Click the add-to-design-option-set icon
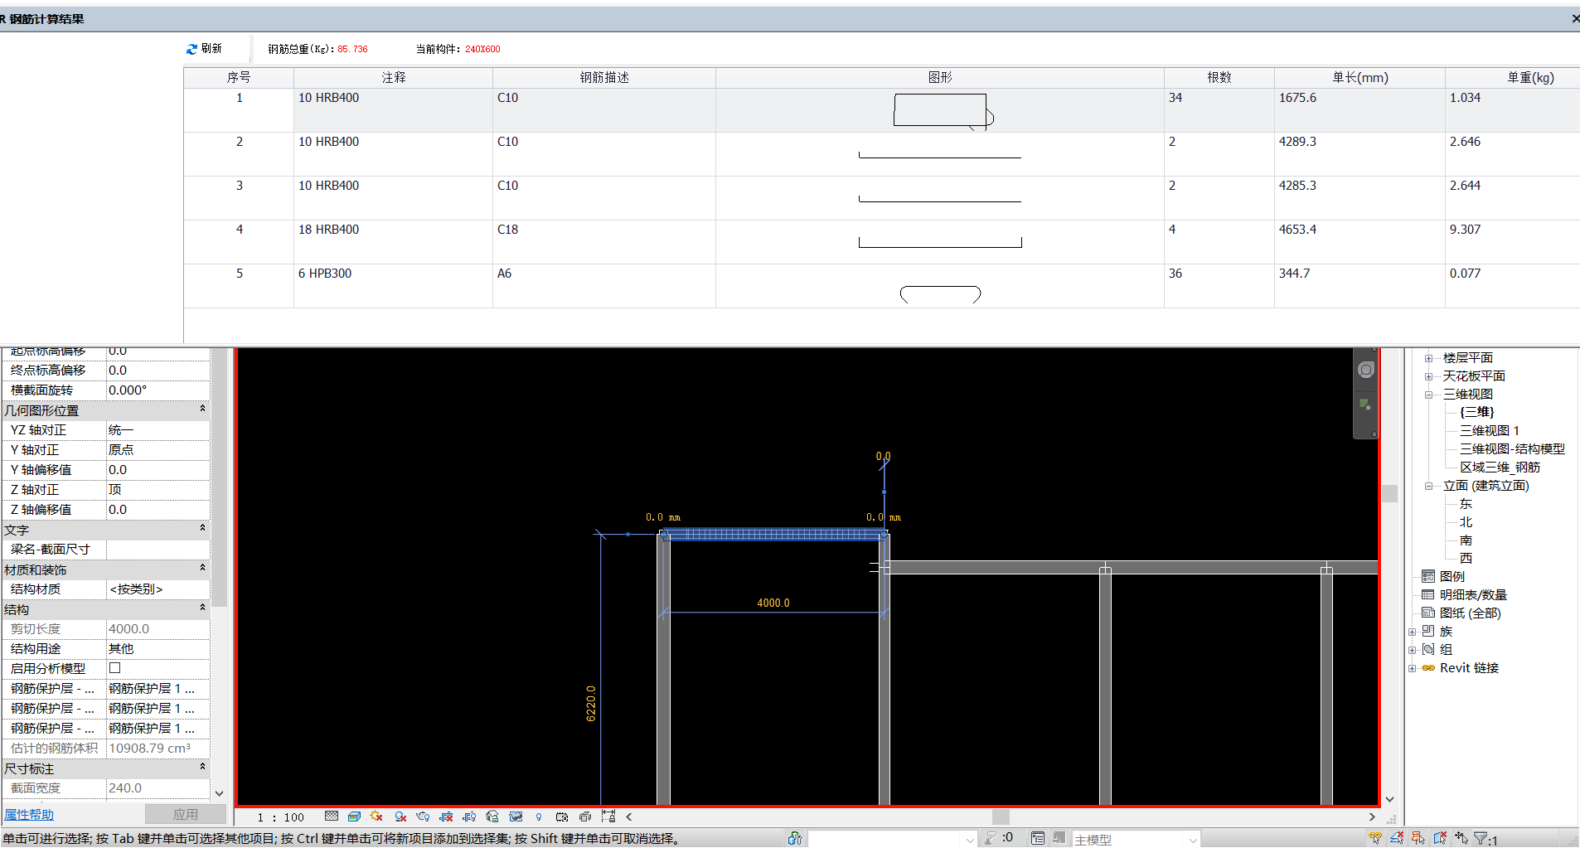This screenshot has width=1580, height=848. click(x=1059, y=838)
